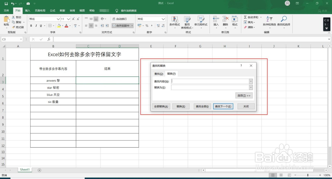Click the Find what (查找内容) input field
The width and height of the screenshot is (332, 179).
click(x=210, y=81)
